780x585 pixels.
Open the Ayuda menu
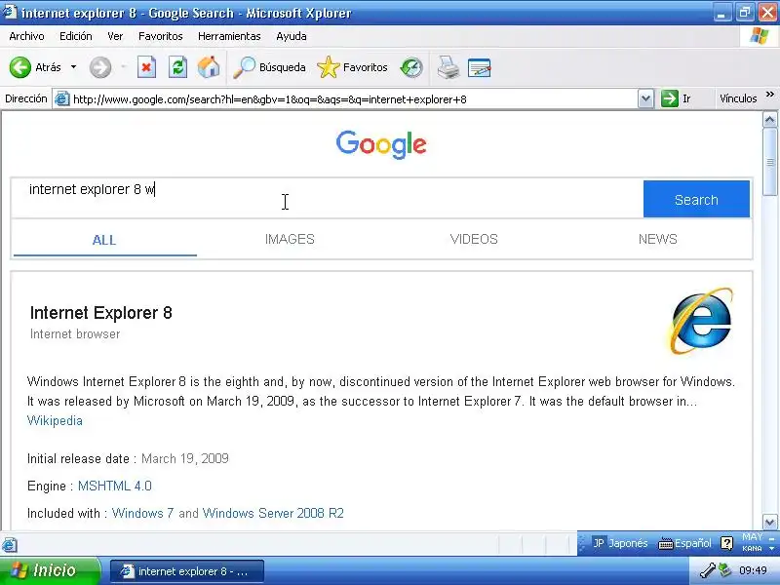291,36
